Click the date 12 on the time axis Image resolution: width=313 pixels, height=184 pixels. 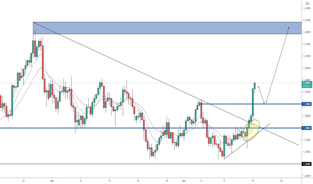coord(224,181)
